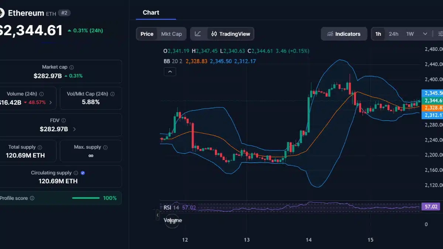
Task: Select the Price display mode
Action: point(147,34)
